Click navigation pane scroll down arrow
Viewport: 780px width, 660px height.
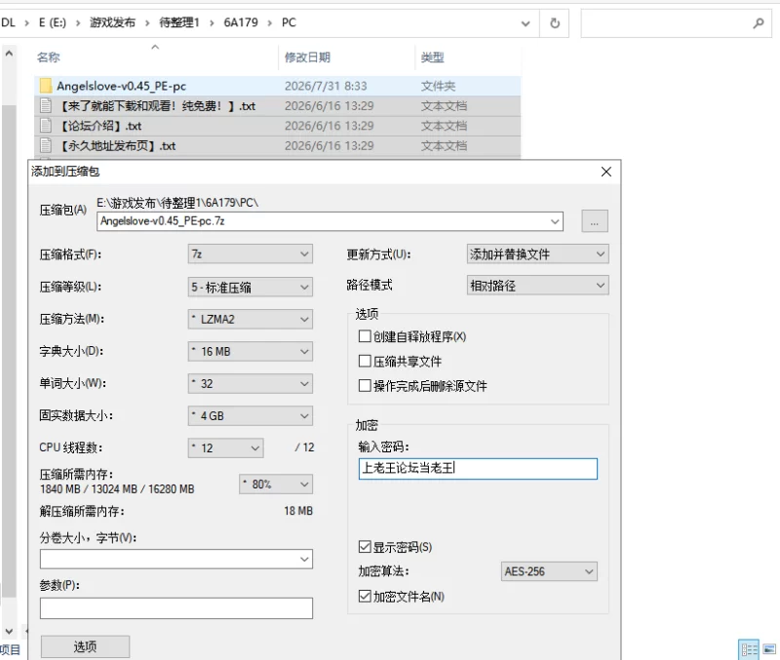pyautogui.click(x=9, y=631)
